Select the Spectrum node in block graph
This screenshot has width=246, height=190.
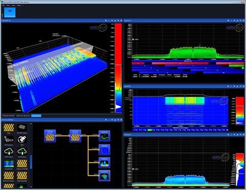click(x=105, y=136)
